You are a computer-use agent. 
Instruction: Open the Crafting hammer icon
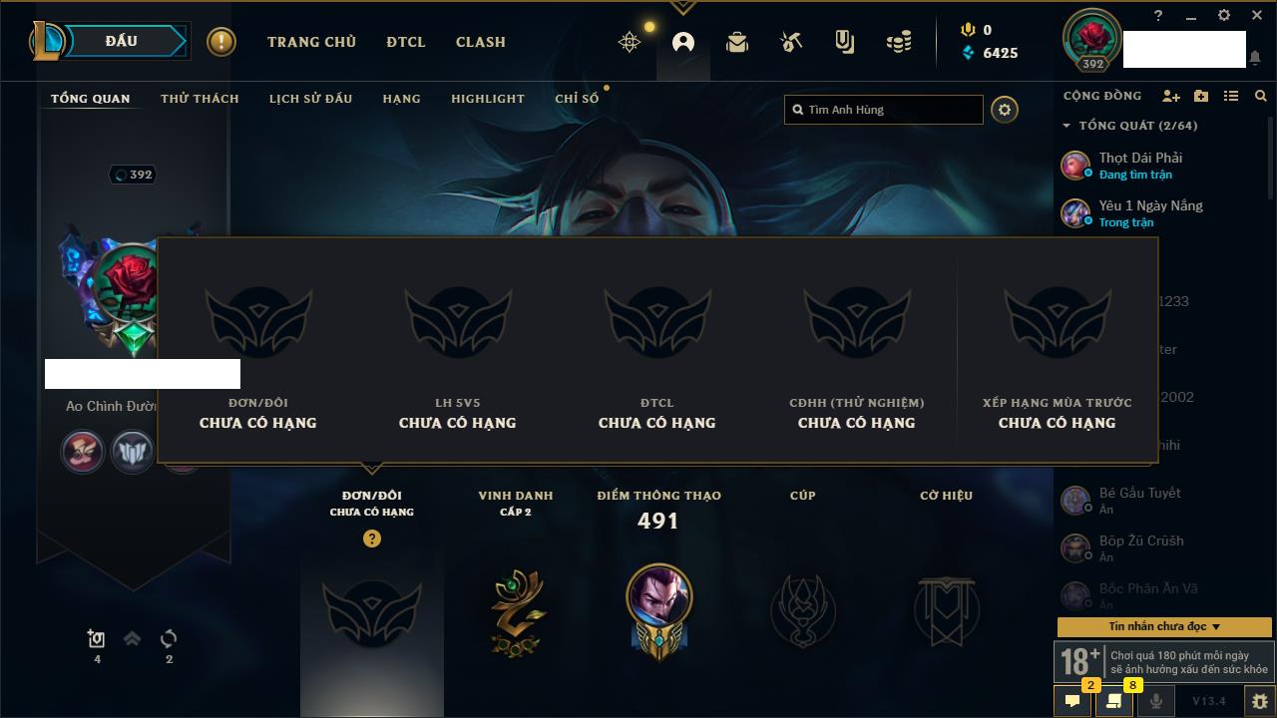point(791,42)
